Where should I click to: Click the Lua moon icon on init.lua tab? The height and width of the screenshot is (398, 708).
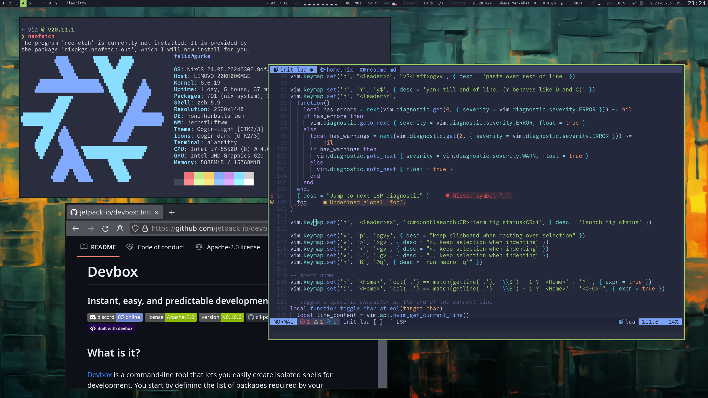(x=276, y=70)
